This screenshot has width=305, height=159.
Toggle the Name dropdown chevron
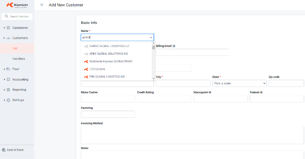click(151, 37)
